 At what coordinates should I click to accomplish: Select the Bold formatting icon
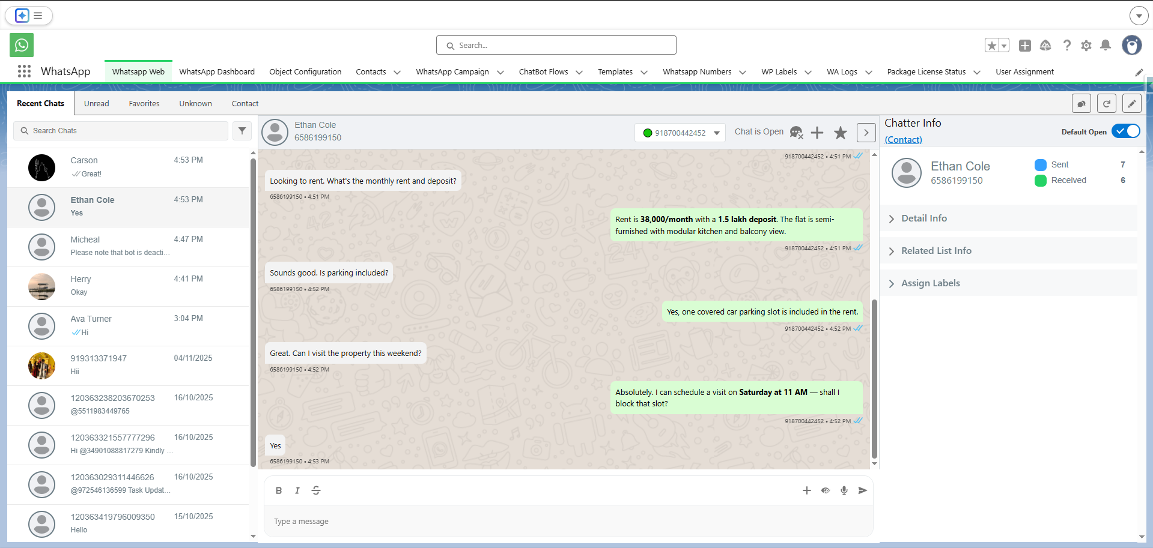coord(278,490)
